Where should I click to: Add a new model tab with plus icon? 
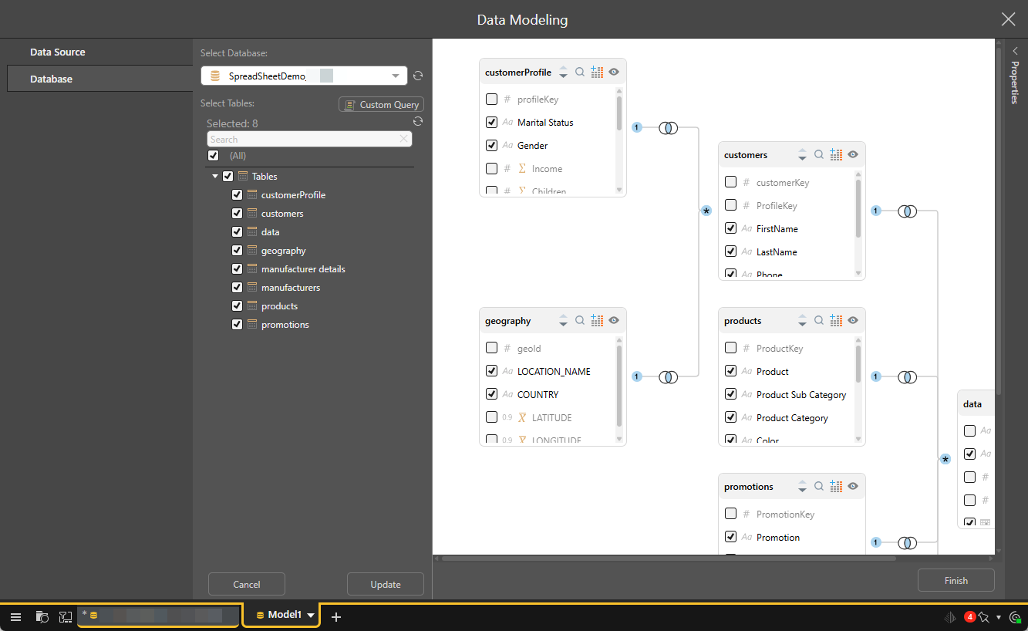[x=336, y=616]
